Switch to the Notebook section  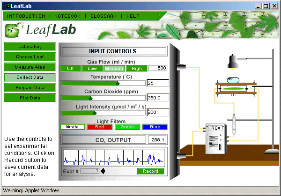pos(67,16)
